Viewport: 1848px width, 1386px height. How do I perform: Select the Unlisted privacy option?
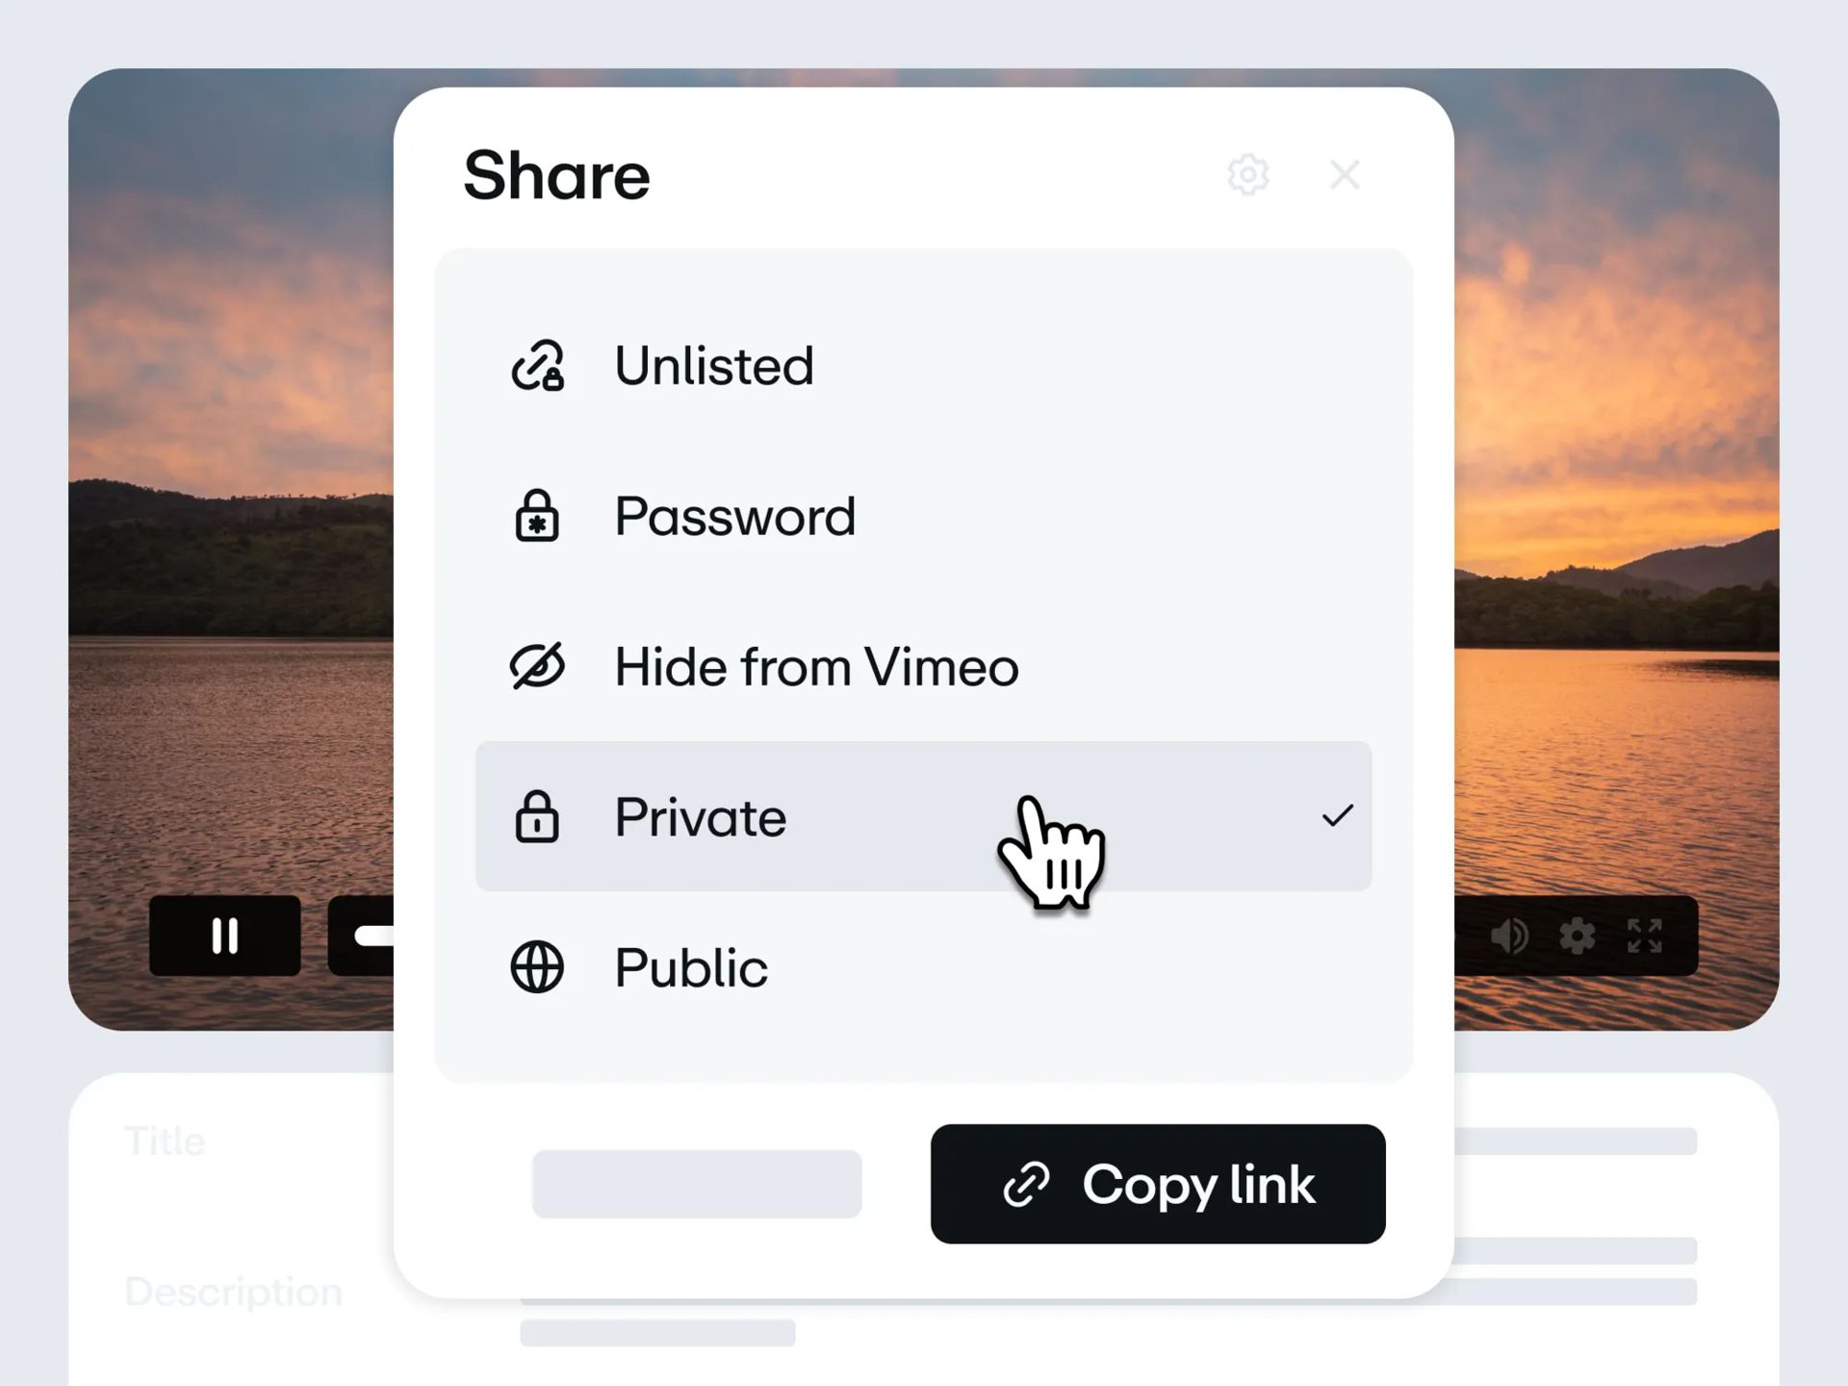coord(923,366)
